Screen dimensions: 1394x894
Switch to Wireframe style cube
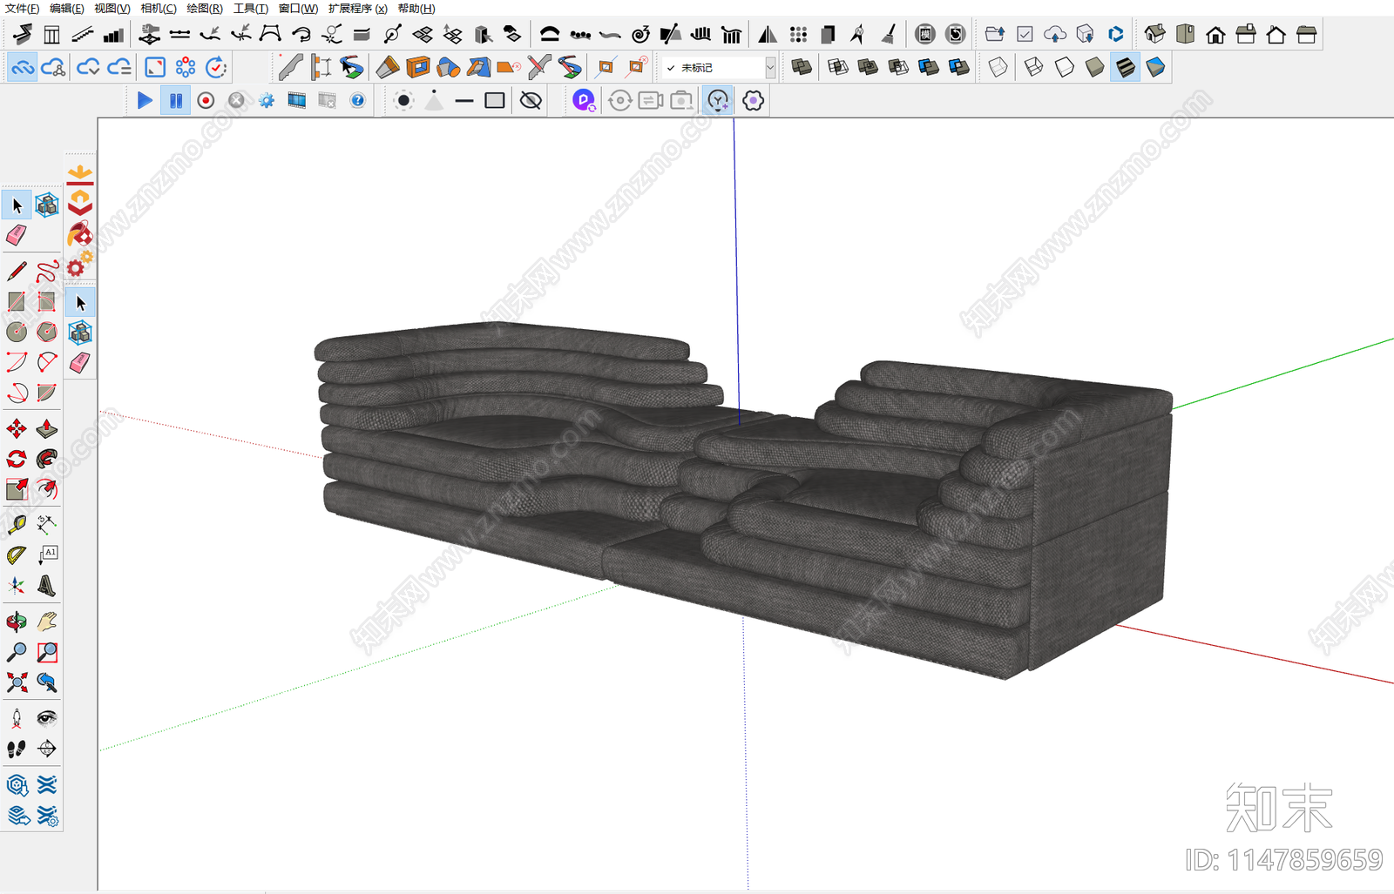[1034, 67]
